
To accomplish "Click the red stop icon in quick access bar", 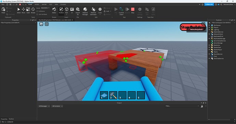I will click(20, 4).
